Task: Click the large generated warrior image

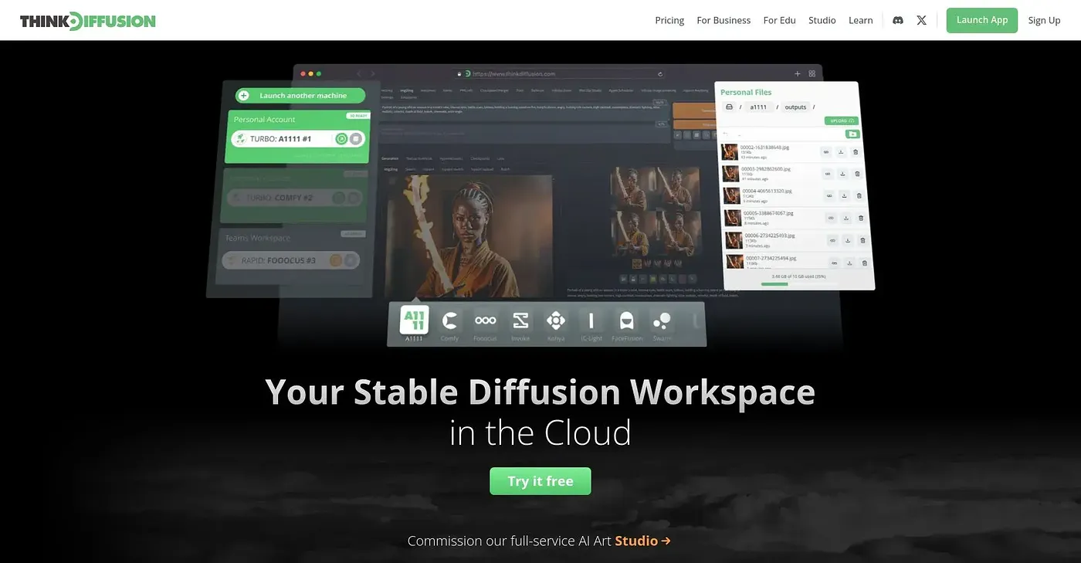Action: [x=469, y=236]
